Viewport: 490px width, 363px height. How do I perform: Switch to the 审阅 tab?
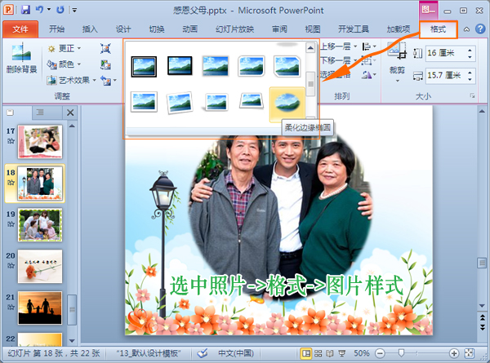click(x=279, y=29)
